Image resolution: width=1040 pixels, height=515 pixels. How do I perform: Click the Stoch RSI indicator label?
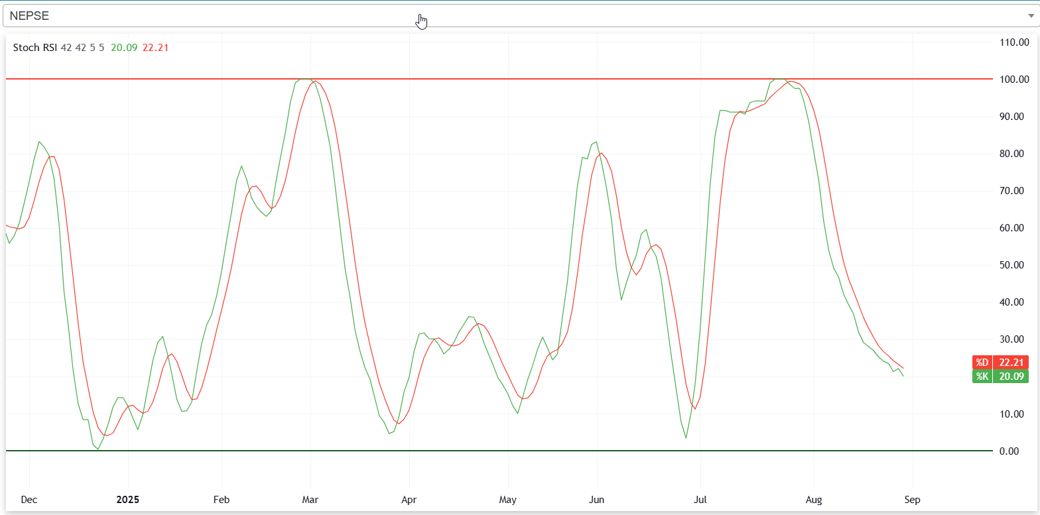pos(35,48)
